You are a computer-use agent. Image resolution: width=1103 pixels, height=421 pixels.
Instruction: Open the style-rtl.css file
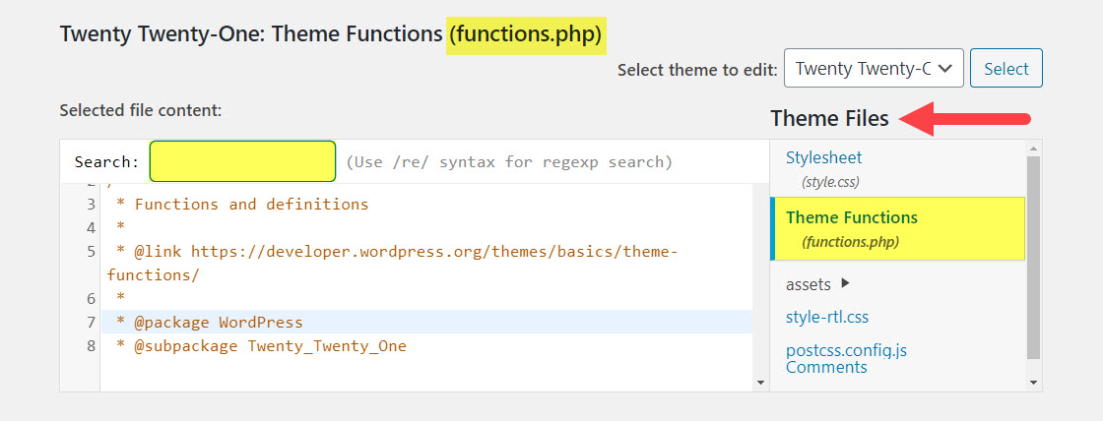pos(826,317)
